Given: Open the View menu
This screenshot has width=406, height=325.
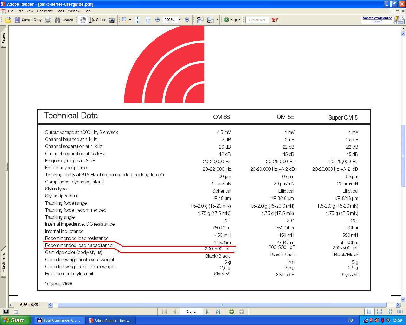Looking at the screenshot, I should click(30, 11).
